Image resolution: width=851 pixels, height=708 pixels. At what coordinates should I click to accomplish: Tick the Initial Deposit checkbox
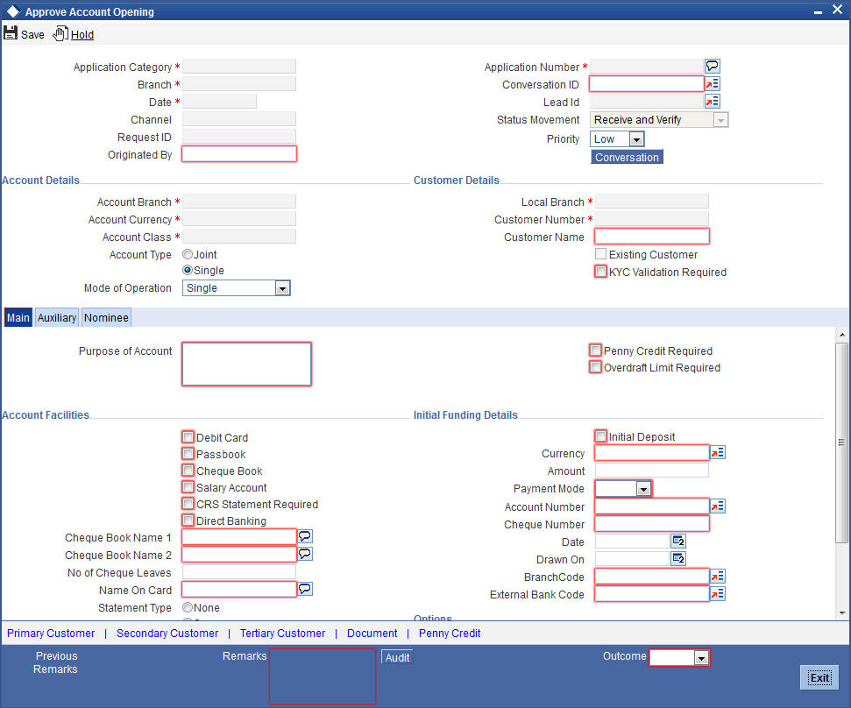click(601, 436)
